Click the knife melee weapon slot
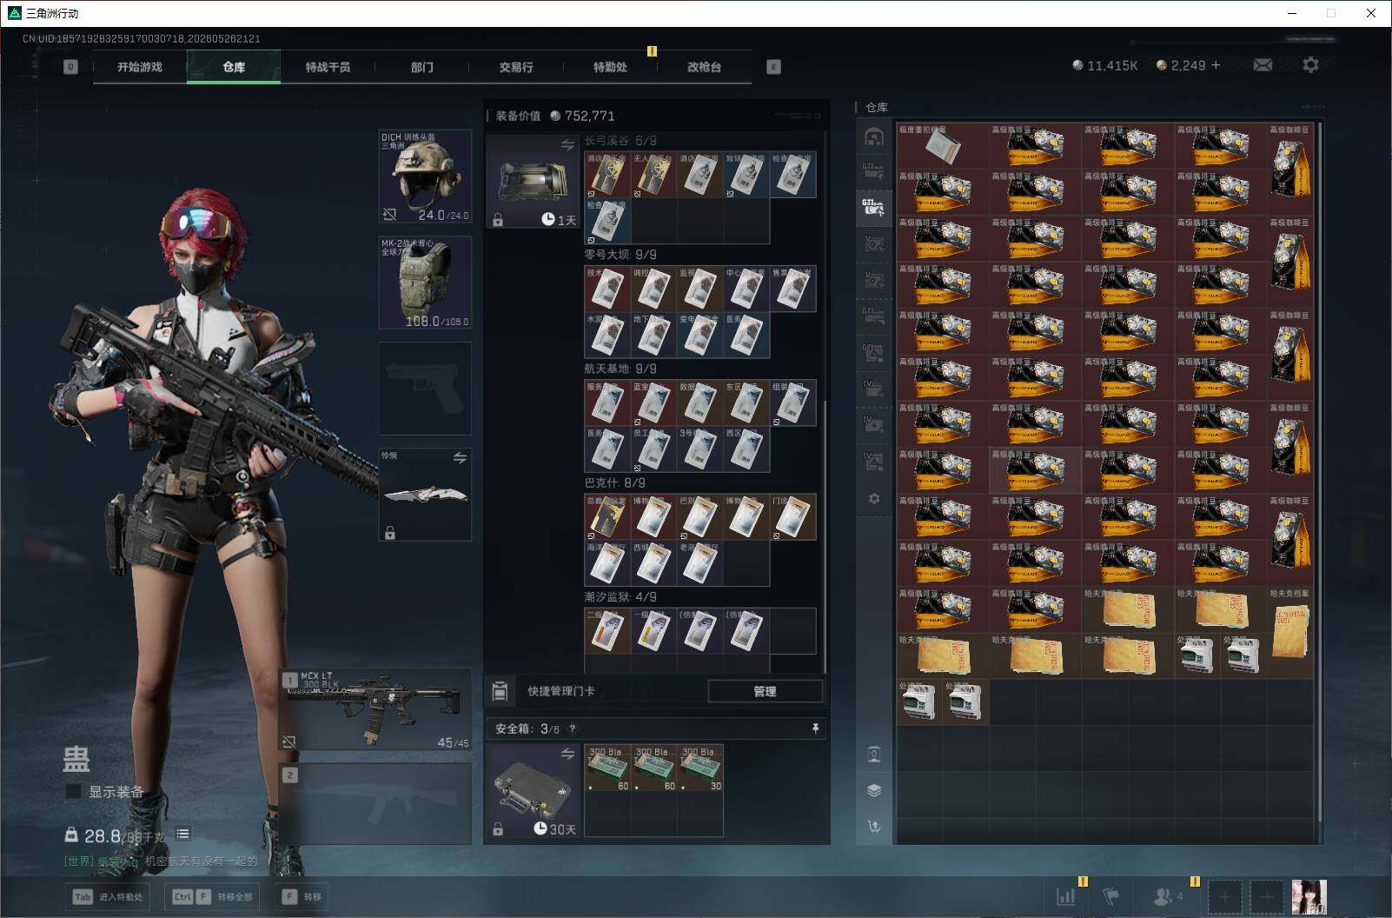 click(425, 495)
